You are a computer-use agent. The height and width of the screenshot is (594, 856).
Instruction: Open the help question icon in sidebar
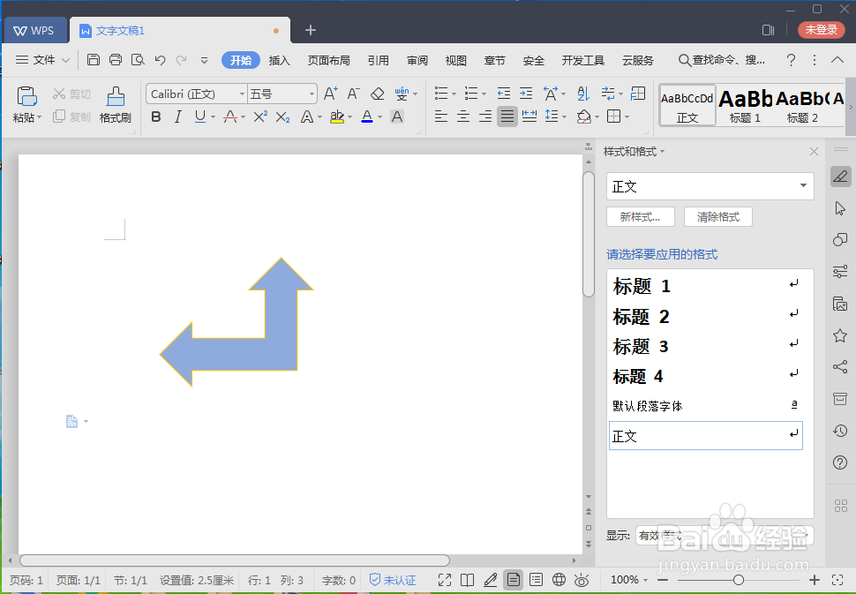(x=840, y=463)
